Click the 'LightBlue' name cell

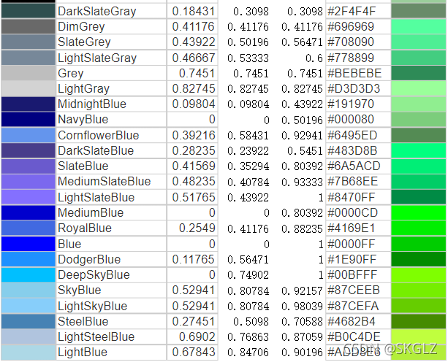pos(111,352)
